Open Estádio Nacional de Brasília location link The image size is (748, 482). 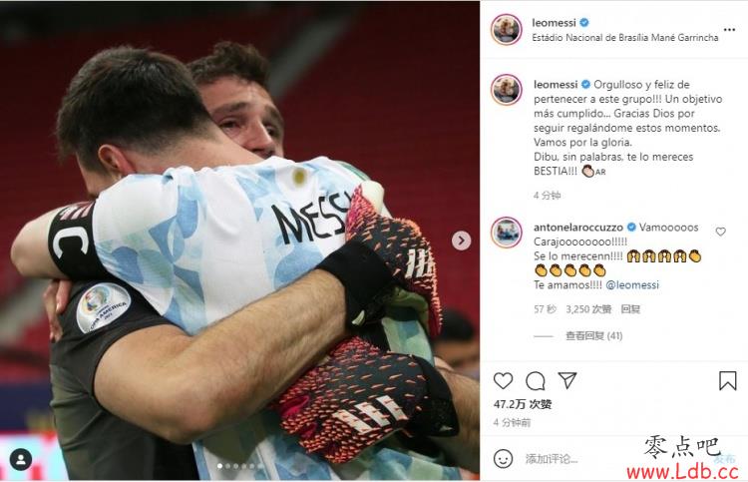coord(625,37)
